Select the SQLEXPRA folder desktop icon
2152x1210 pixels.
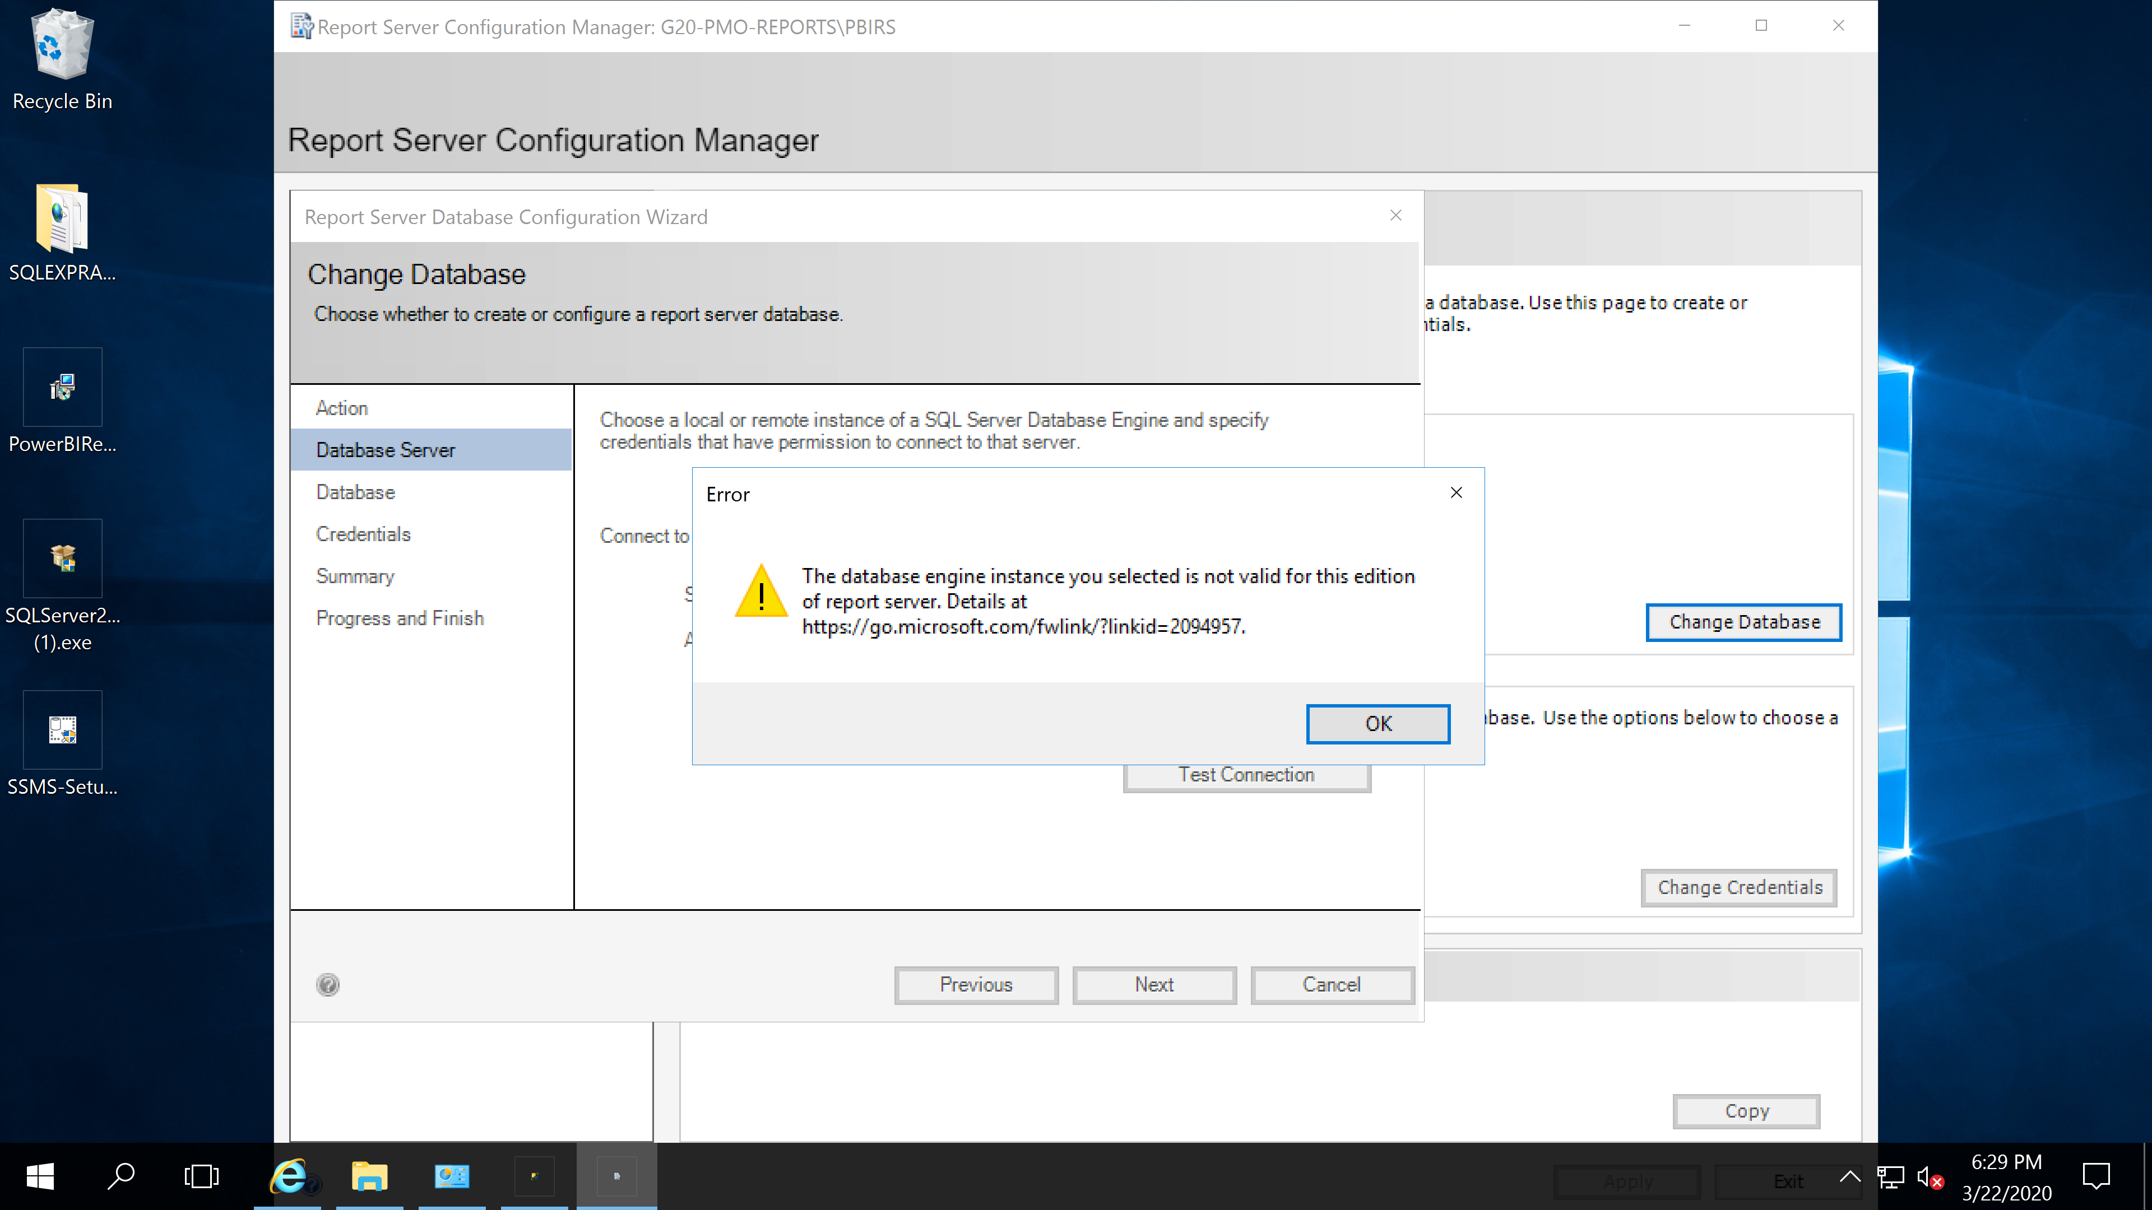63,233
